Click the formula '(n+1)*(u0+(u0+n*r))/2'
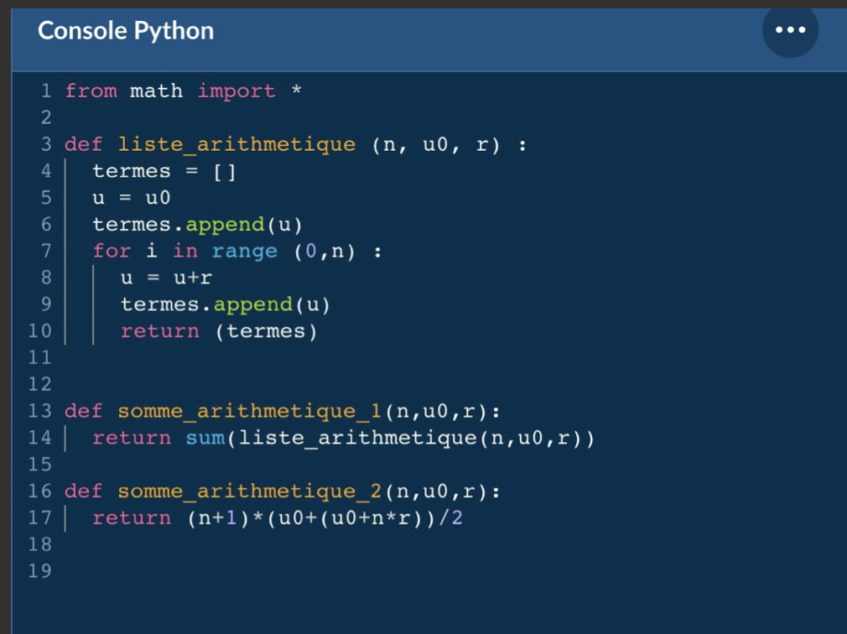This screenshot has height=634, width=847. 325,518
